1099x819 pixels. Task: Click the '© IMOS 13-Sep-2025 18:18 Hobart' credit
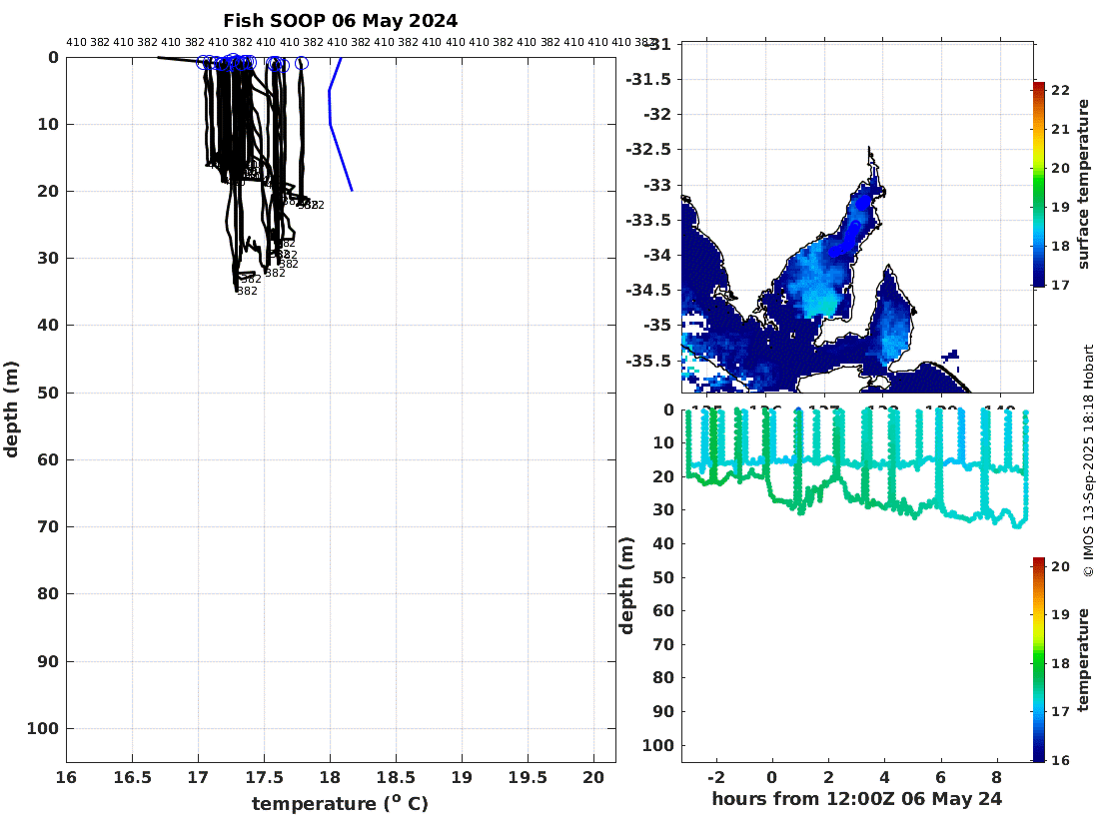tap(1088, 461)
